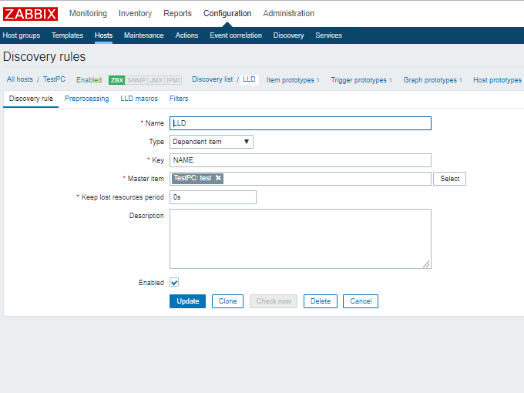Switch to the Filters tab
Viewport: 524px width, 393px height.
click(179, 99)
